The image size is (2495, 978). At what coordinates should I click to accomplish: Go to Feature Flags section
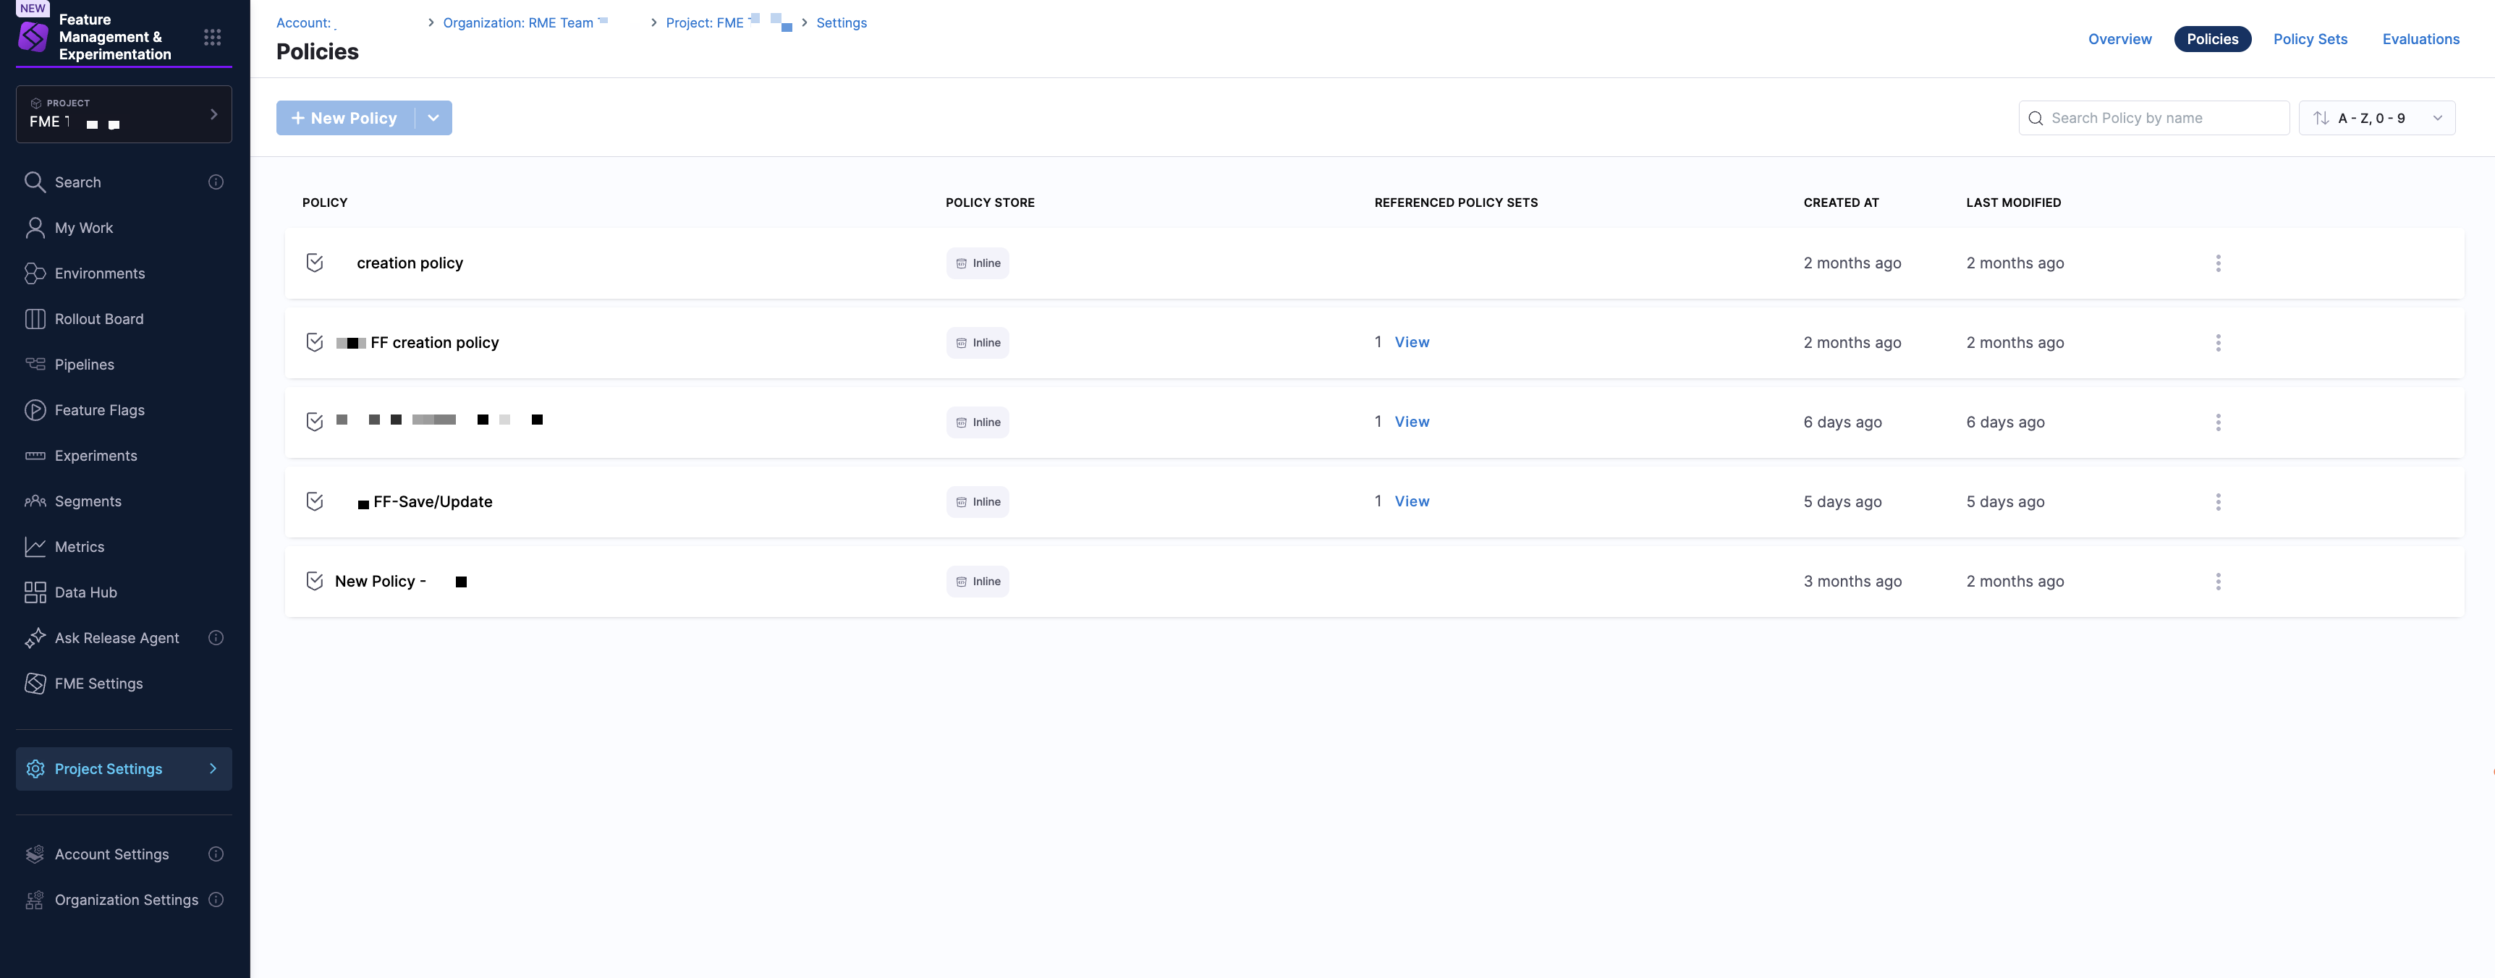tap(99, 409)
